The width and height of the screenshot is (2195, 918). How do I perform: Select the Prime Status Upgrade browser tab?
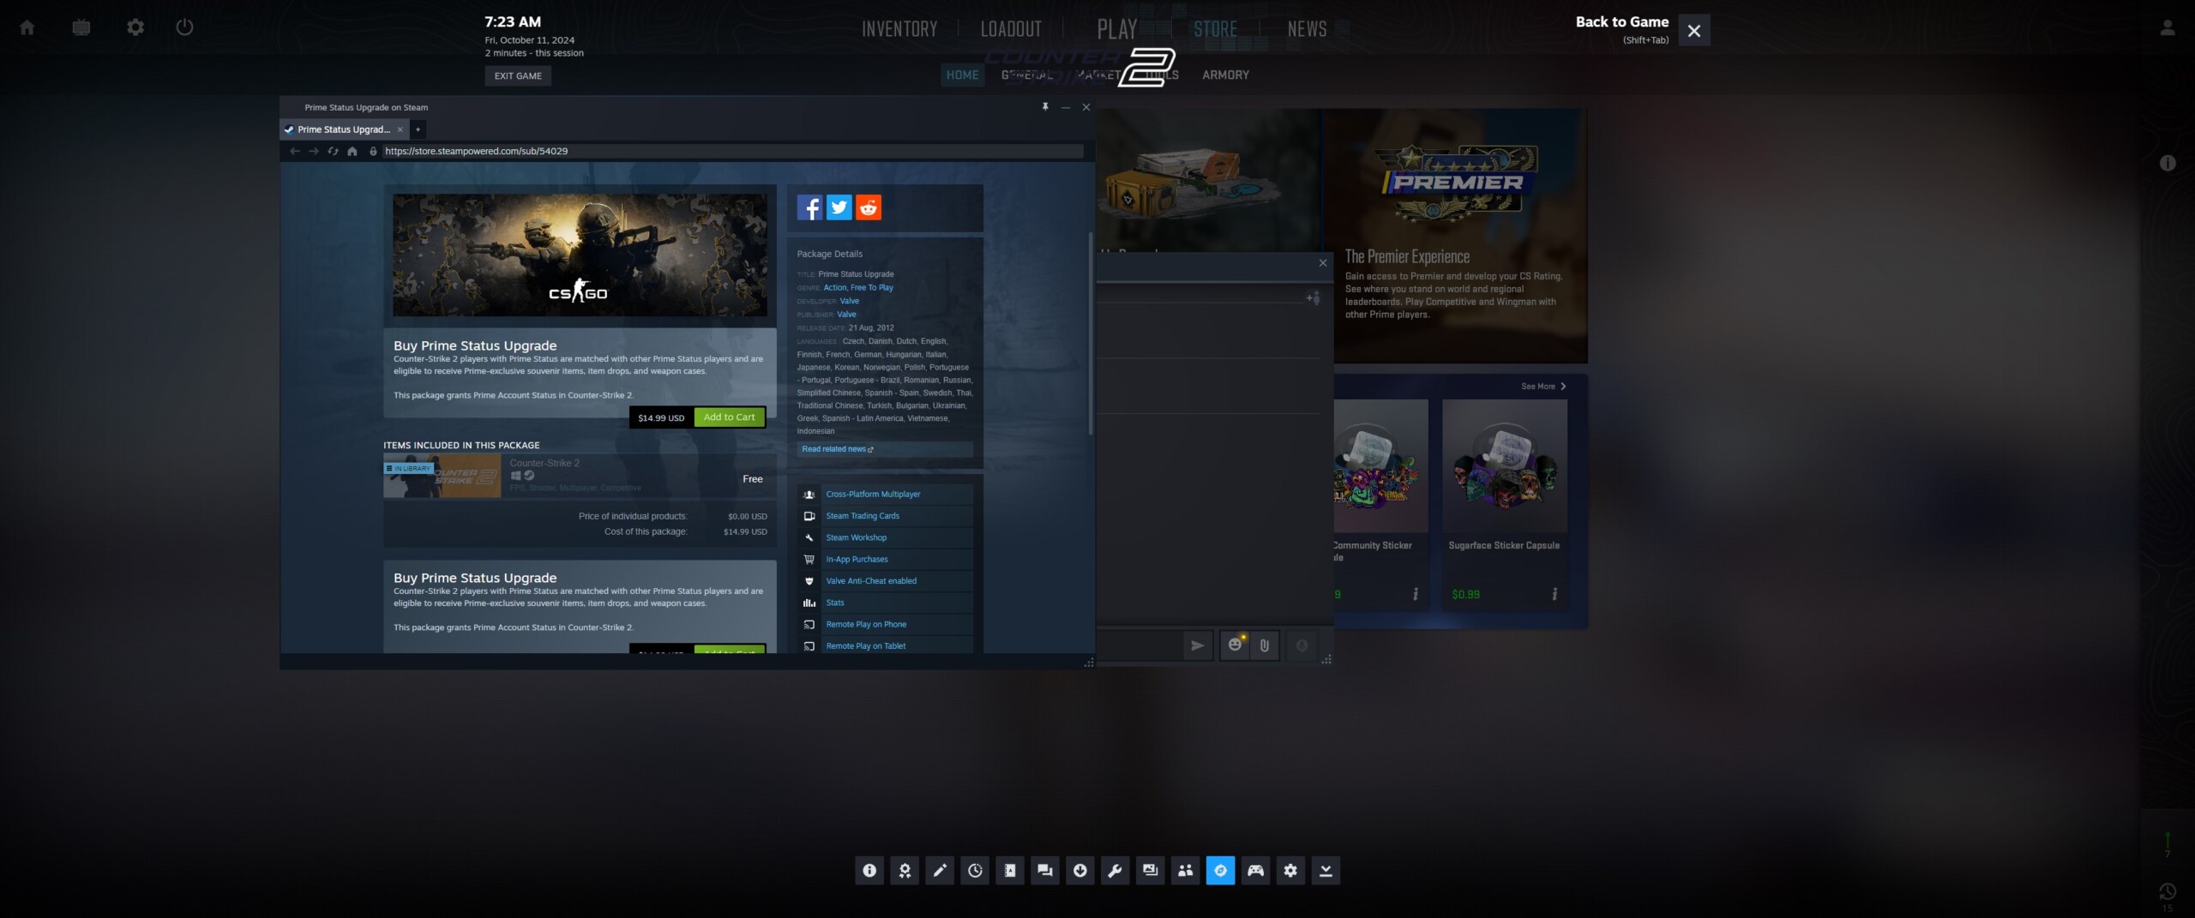tap(345, 129)
